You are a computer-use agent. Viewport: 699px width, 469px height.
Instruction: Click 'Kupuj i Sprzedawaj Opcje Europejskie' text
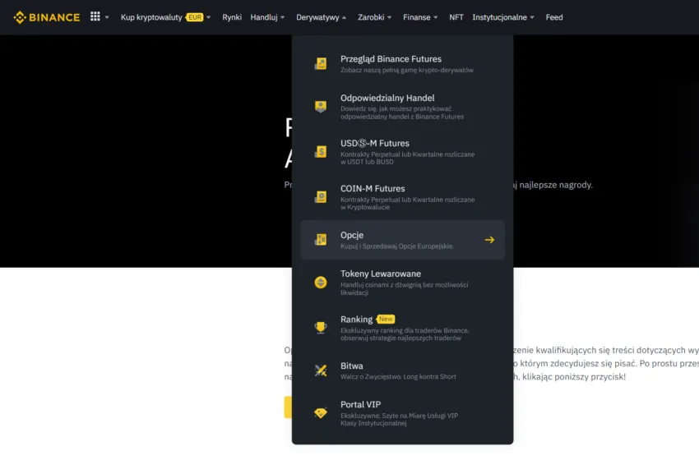point(396,246)
